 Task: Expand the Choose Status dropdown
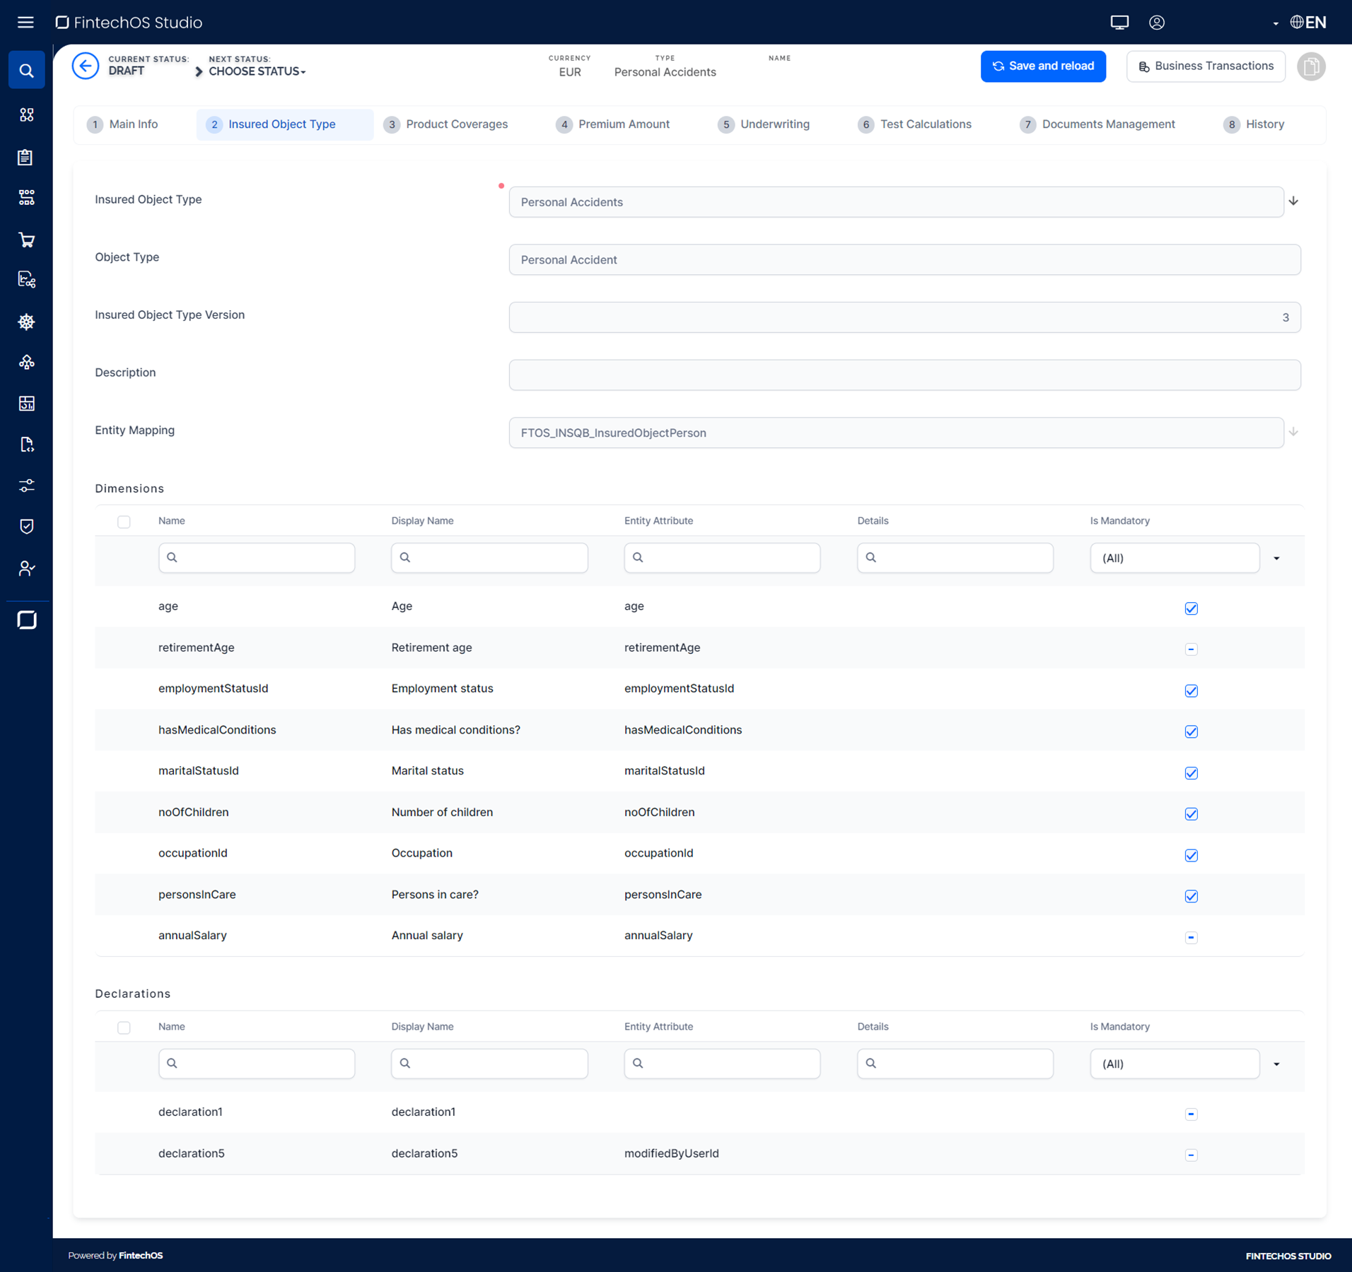(257, 71)
